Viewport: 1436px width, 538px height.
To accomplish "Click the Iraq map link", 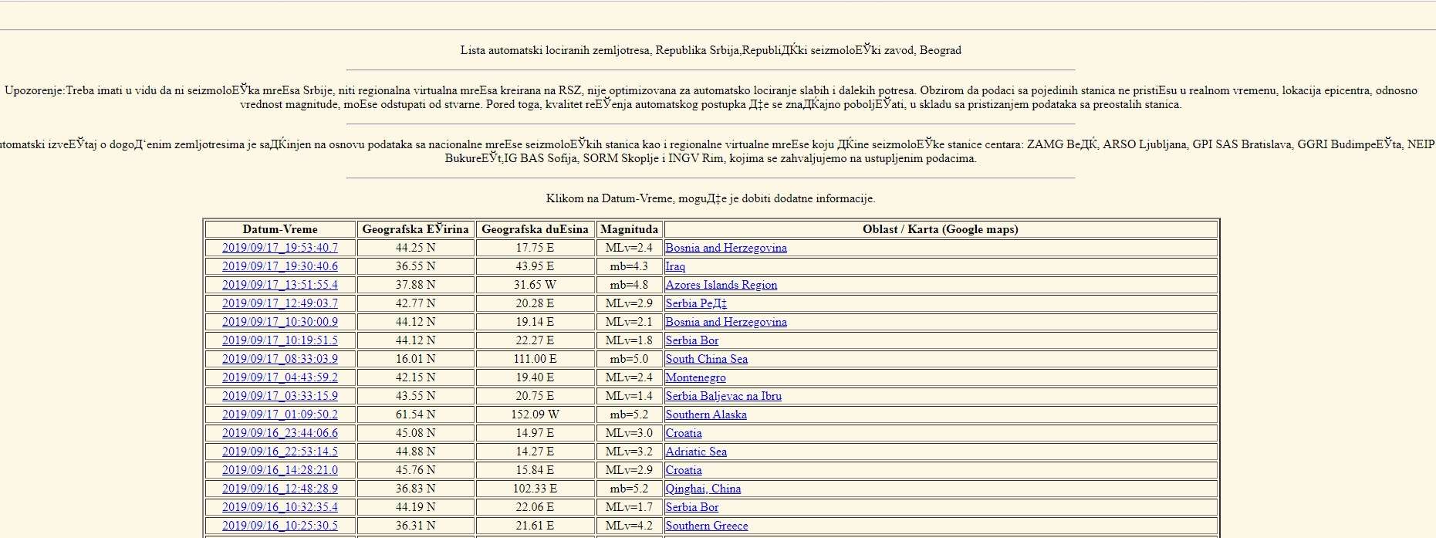I will pyautogui.click(x=675, y=266).
